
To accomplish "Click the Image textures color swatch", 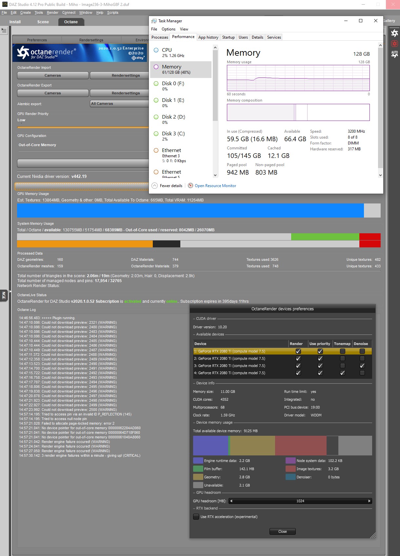I will point(290,469).
